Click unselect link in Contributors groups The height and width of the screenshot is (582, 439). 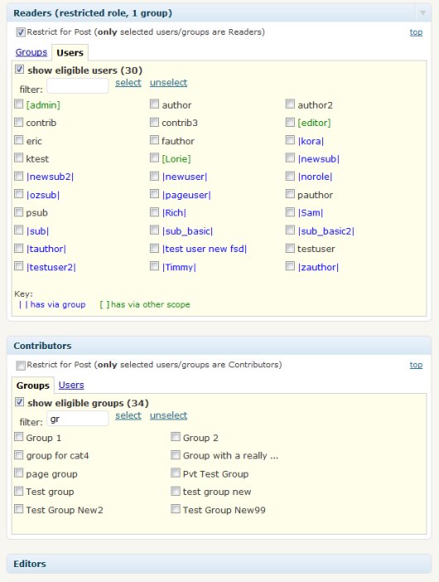168,415
